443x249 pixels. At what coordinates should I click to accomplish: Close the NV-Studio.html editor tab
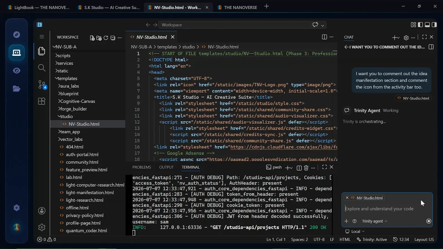coord(173,37)
